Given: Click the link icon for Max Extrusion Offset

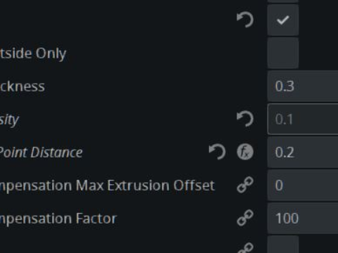Looking at the screenshot, I should pyautogui.click(x=245, y=185).
